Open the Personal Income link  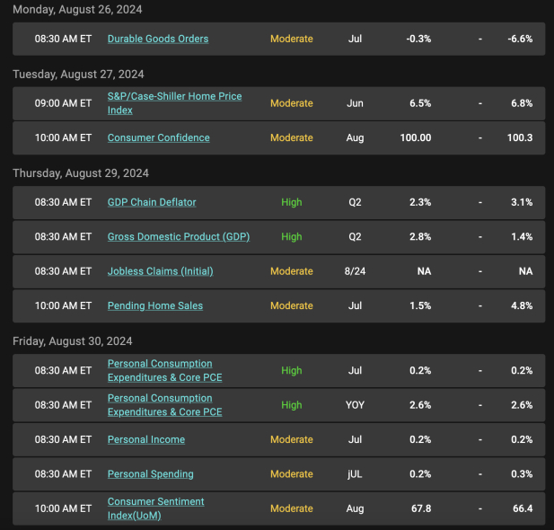point(146,439)
